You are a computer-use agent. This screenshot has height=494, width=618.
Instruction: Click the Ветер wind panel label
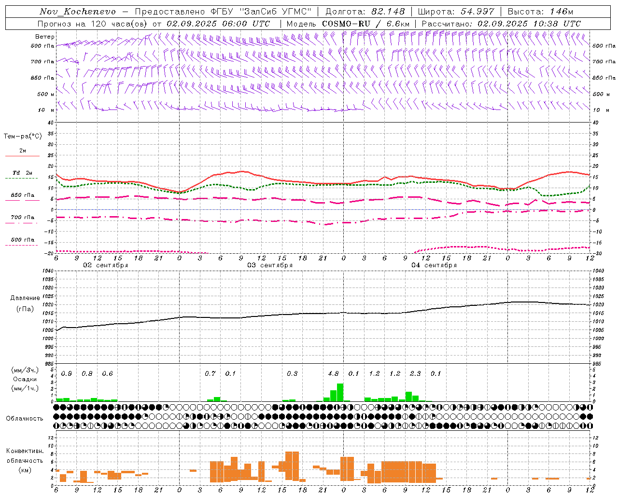pos(45,37)
